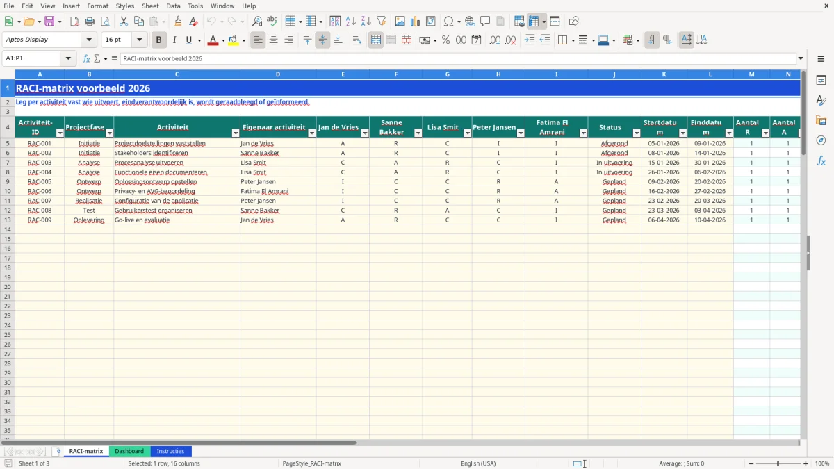Sort ascending A to Z
The height and width of the screenshot is (469, 834).
point(351,22)
